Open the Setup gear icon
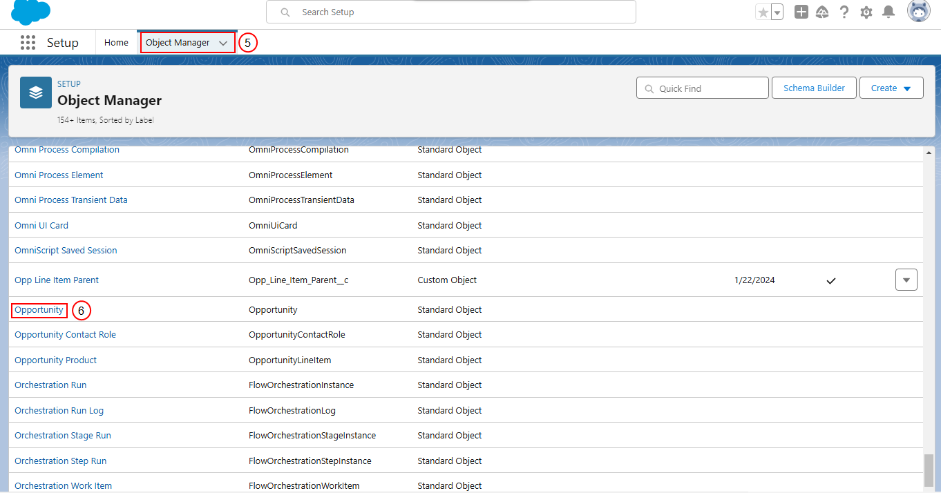This screenshot has width=941, height=493. point(866,12)
